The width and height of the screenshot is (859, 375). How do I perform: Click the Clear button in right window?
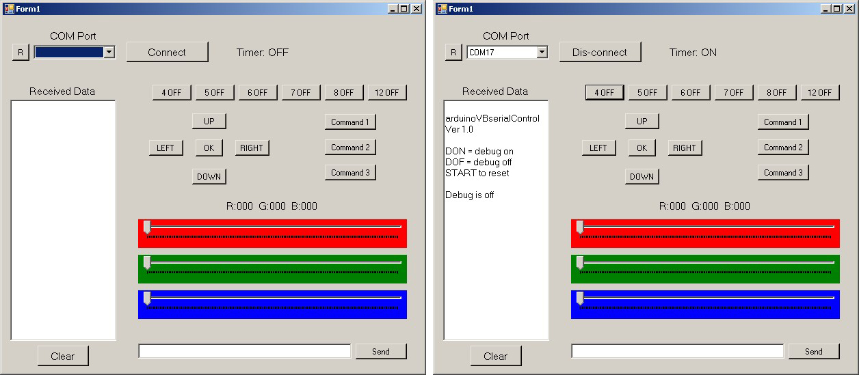pos(496,356)
